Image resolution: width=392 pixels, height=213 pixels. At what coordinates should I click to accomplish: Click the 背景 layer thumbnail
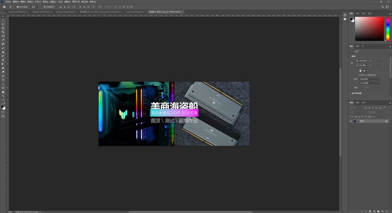[x=356, y=121]
